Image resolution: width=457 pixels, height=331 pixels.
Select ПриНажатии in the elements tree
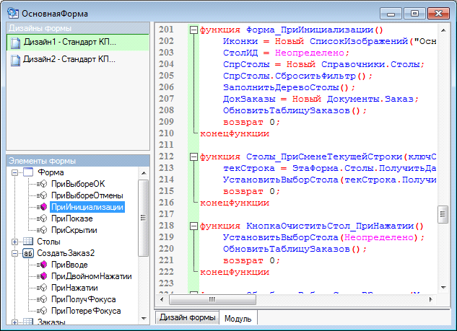tap(74, 288)
